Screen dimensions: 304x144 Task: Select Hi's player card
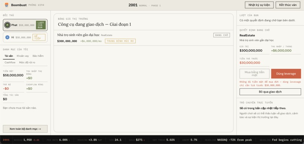pos(25,37)
